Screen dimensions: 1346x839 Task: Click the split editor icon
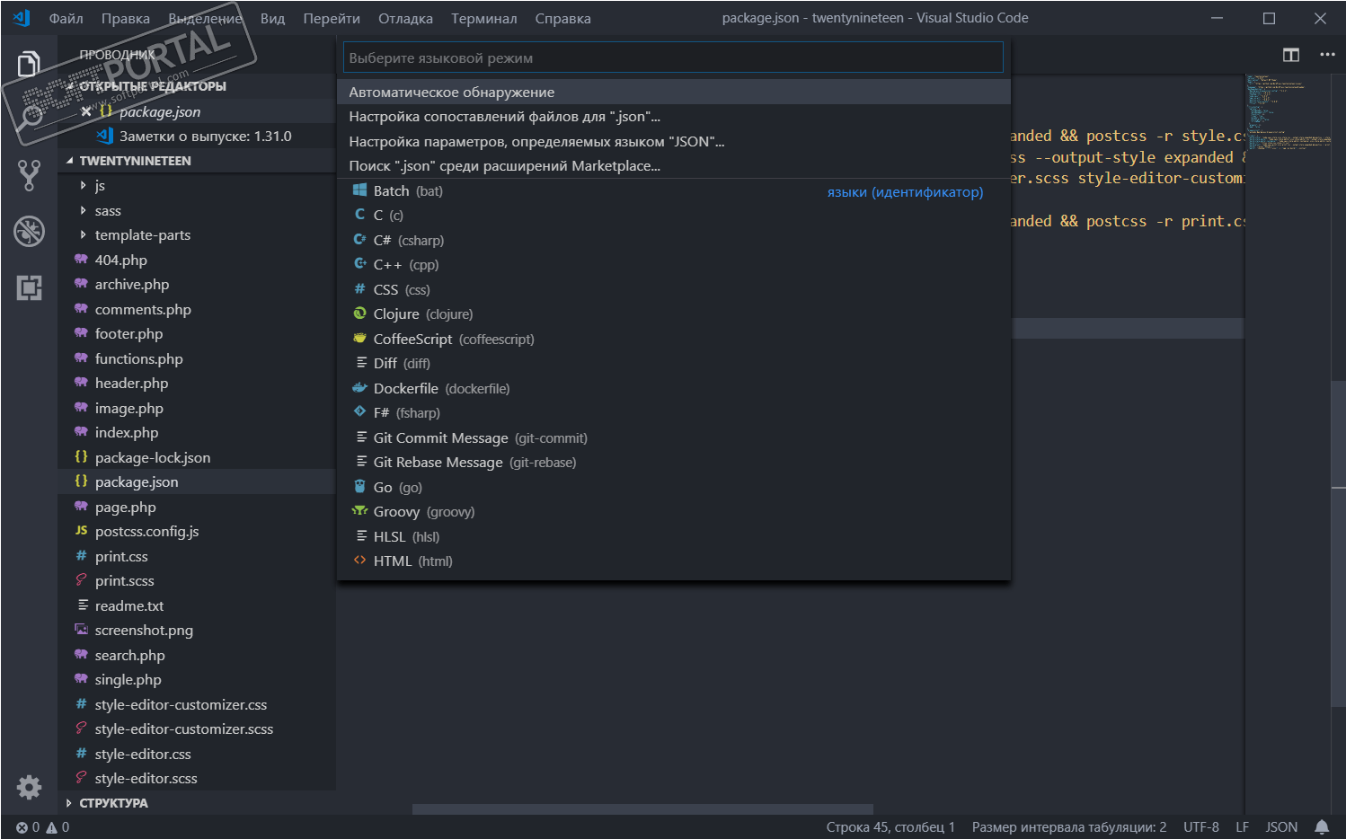click(x=1290, y=55)
